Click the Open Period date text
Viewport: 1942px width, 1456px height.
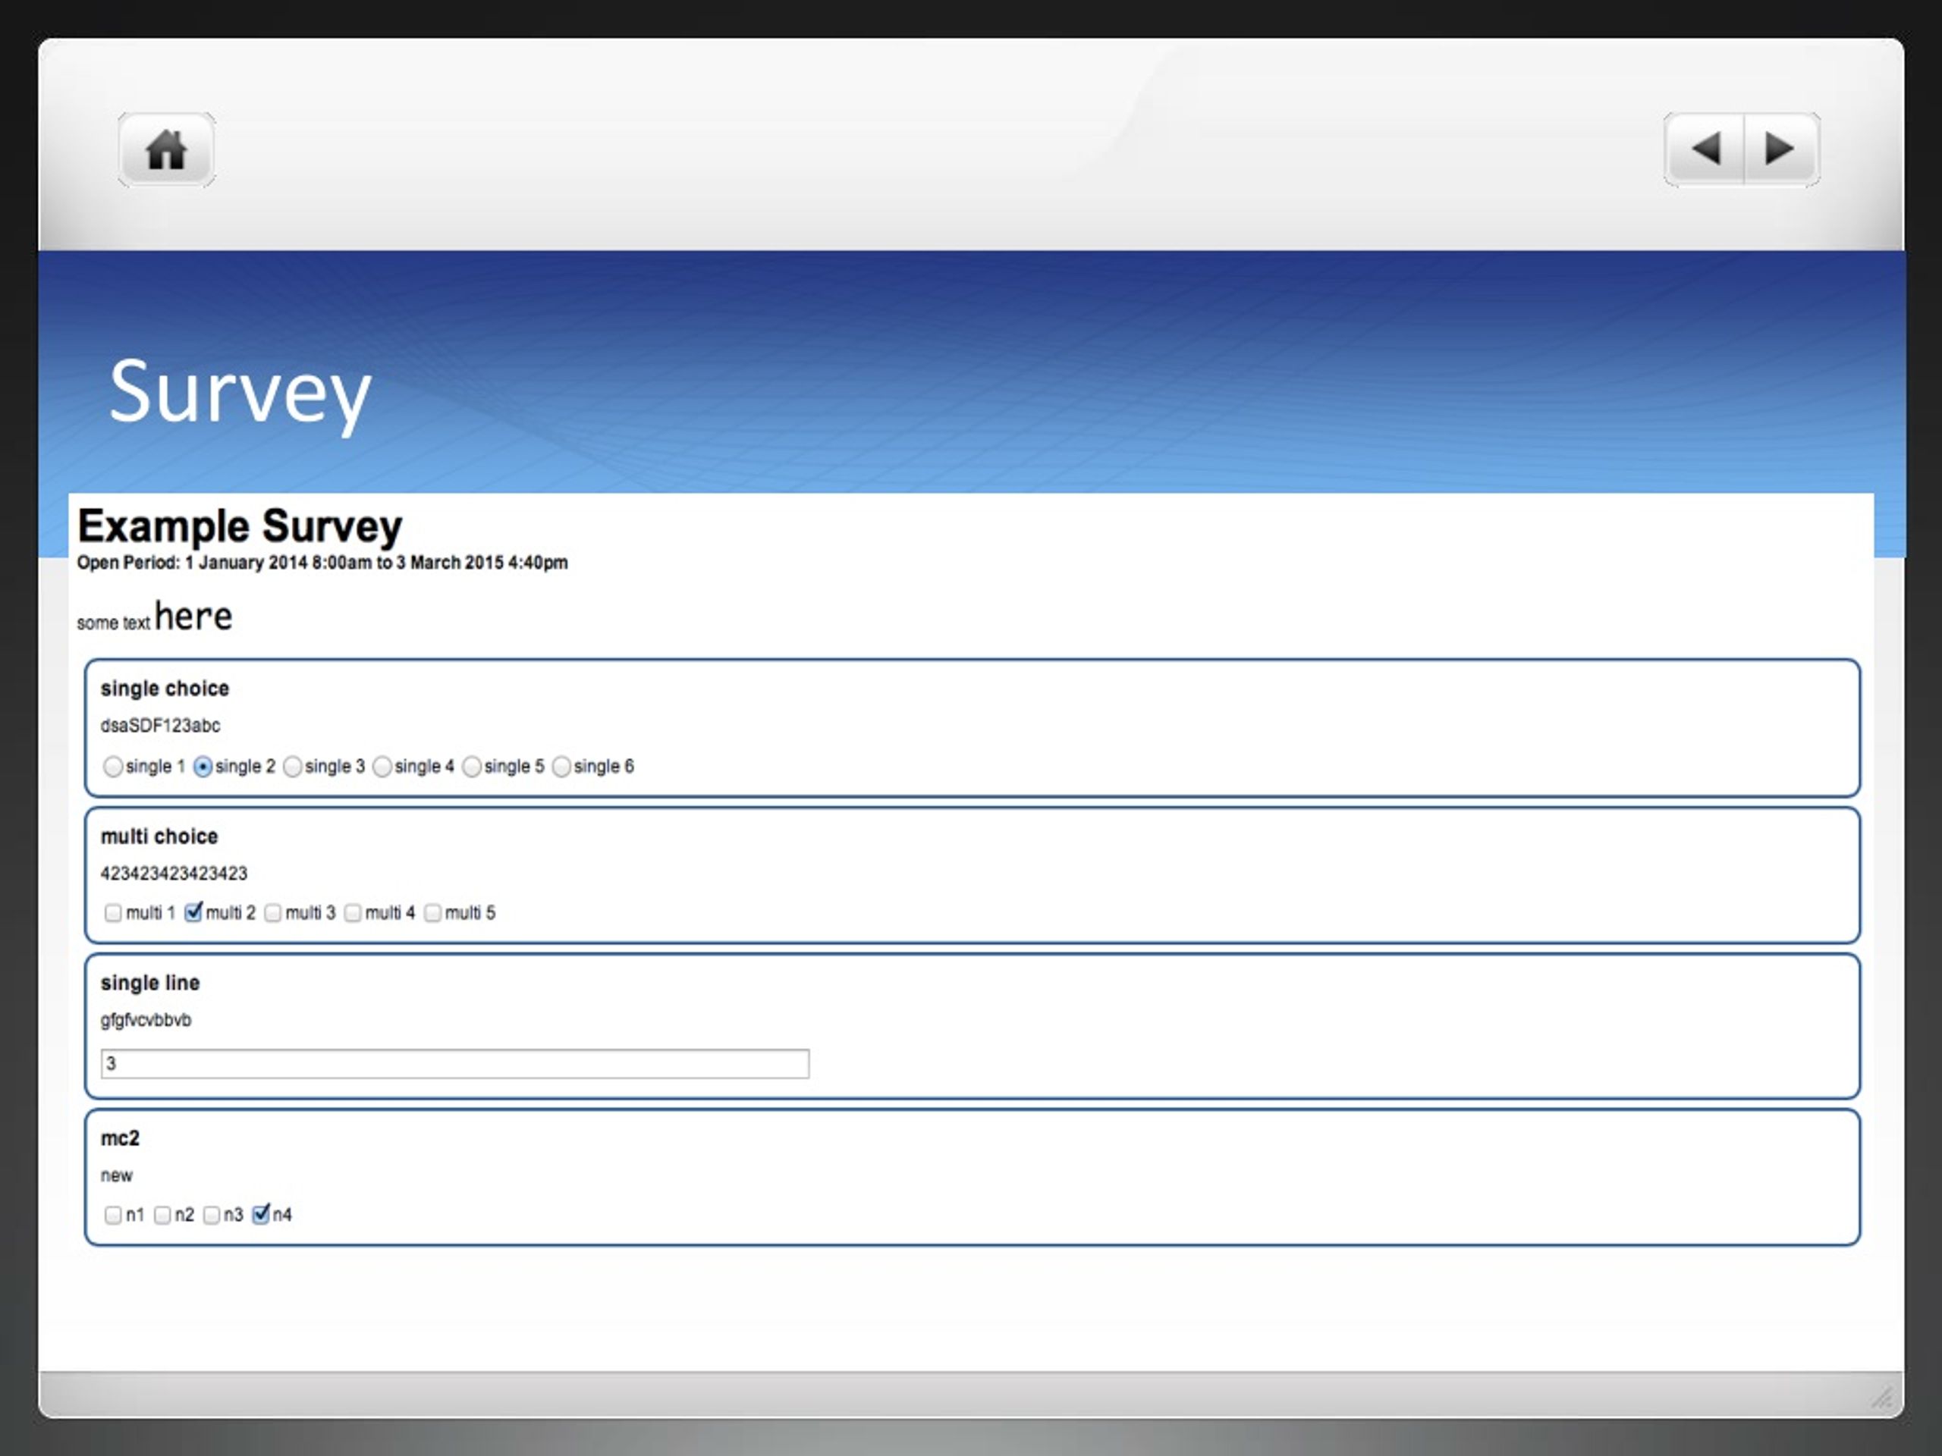(322, 563)
